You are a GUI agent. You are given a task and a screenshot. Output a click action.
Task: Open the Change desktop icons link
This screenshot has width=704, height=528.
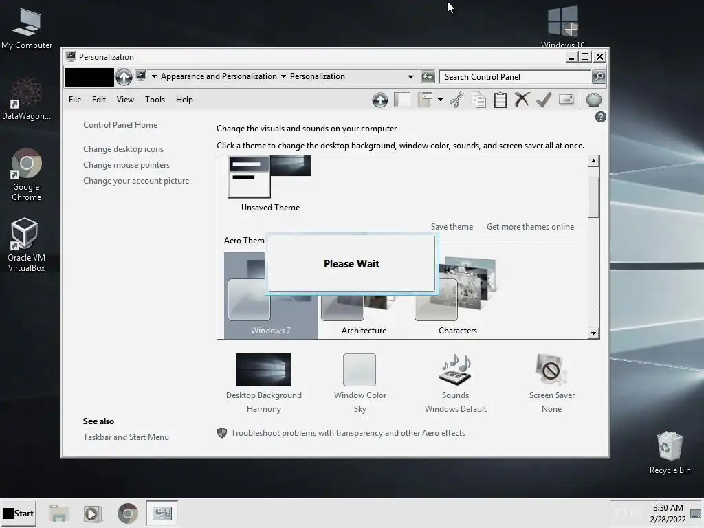click(x=124, y=149)
